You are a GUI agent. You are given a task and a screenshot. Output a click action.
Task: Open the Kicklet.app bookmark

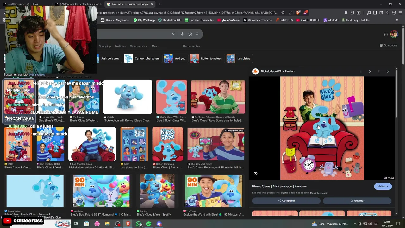click(x=356, y=20)
